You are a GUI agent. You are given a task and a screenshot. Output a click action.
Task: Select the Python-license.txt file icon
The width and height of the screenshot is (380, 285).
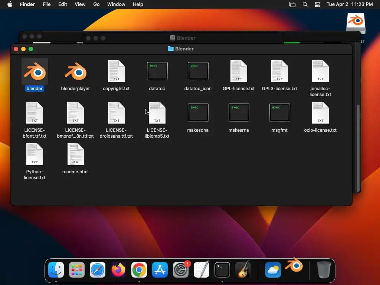[x=35, y=154]
